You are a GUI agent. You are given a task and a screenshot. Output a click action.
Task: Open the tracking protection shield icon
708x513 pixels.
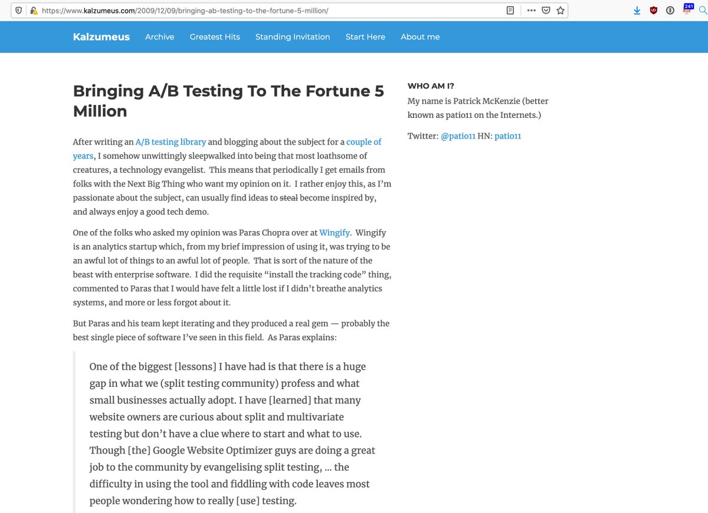[x=18, y=11]
